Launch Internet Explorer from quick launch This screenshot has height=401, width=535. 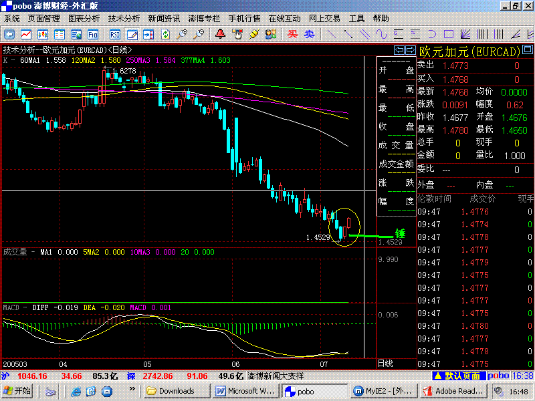(x=76, y=391)
